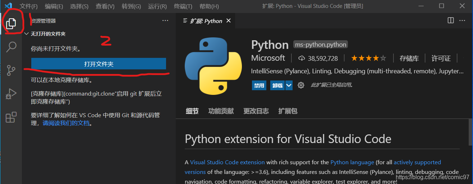The image size is (473, 184).
Task: Switch to the 功能贡献 tab
Action: [x=221, y=111]
